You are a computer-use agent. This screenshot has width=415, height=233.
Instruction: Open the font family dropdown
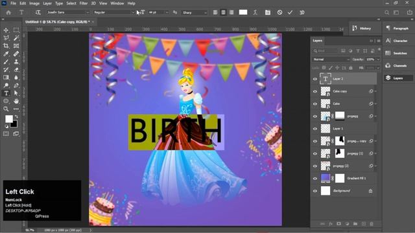tap(88, 12)
